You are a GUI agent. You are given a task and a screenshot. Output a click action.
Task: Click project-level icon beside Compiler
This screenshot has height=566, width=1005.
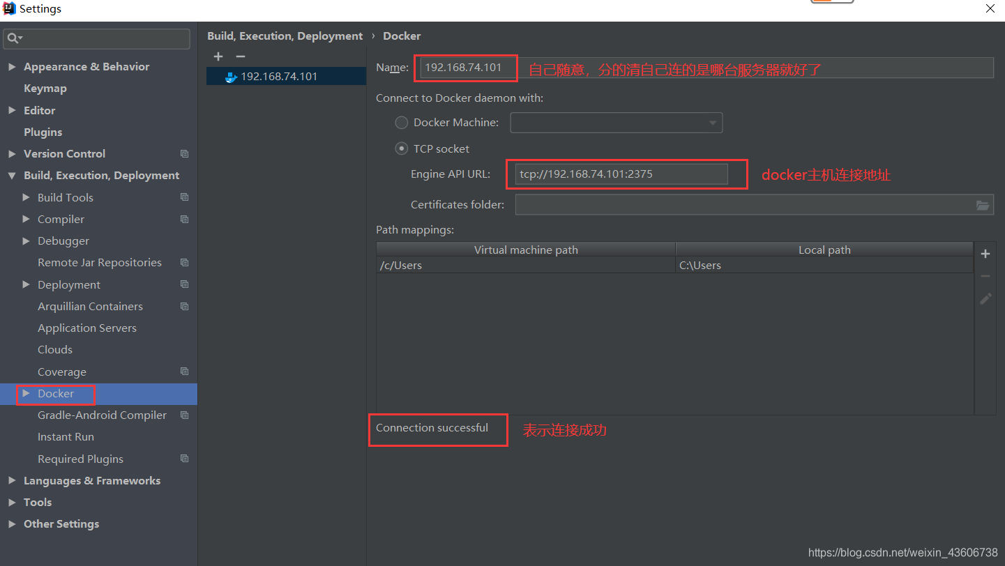(184, 219)
